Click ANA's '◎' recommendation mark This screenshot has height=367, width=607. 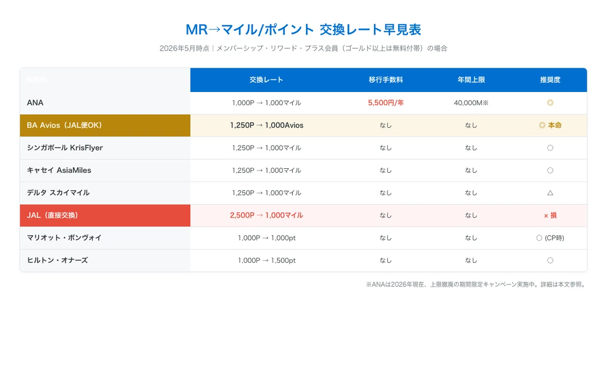click(x=550, y=103)
